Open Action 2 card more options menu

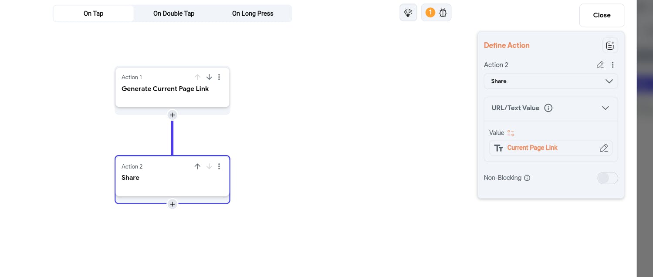coord(219,166)
